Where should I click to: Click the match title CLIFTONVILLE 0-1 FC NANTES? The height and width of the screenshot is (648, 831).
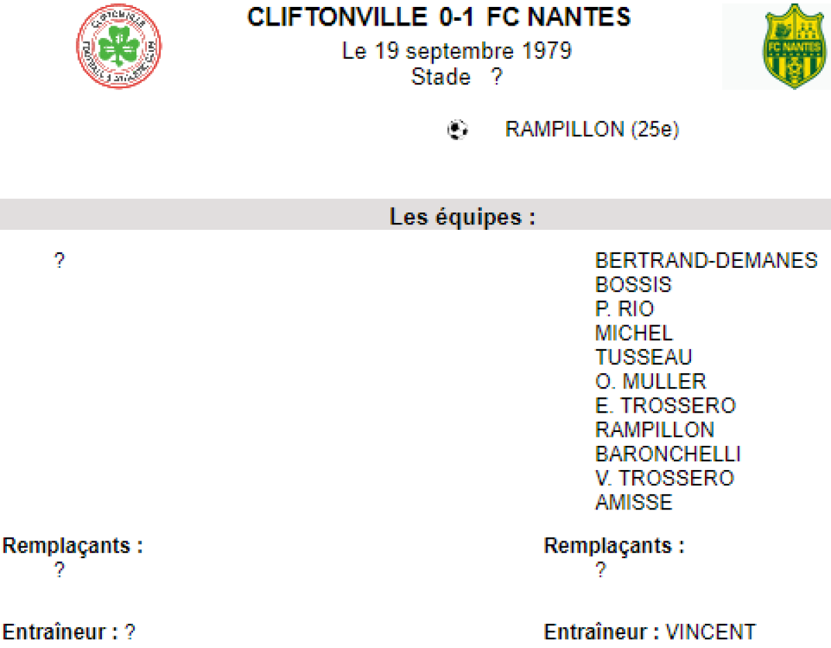(x=439, y=17)
